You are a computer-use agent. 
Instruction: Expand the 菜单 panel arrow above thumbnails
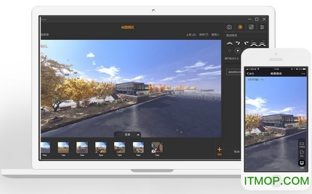pos(138,135)
